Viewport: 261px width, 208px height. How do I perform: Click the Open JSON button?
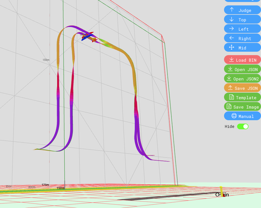(243, 69)
